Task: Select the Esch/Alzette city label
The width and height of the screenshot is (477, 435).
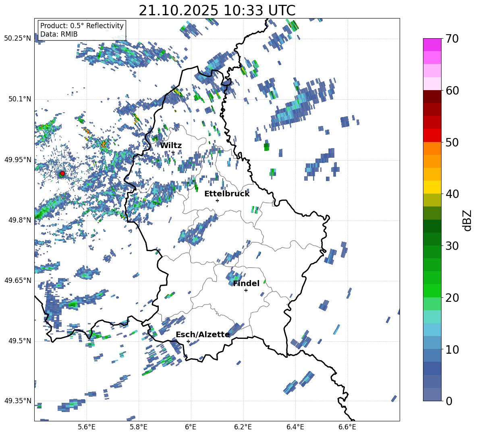Action: (203, 335)
